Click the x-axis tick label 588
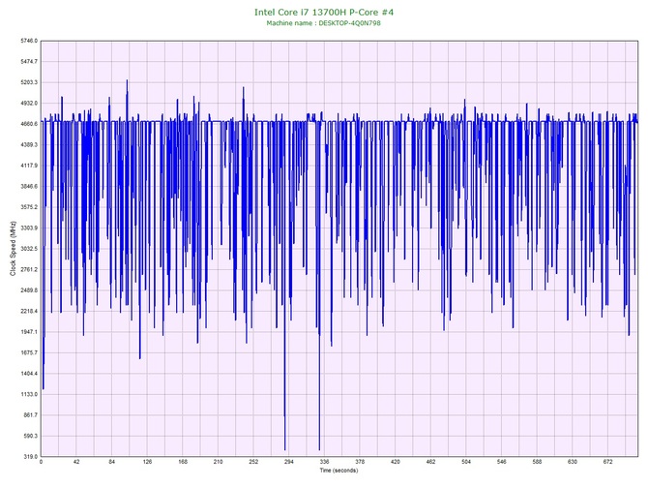The height and width of the screenshot is (487, 648). 537,462
